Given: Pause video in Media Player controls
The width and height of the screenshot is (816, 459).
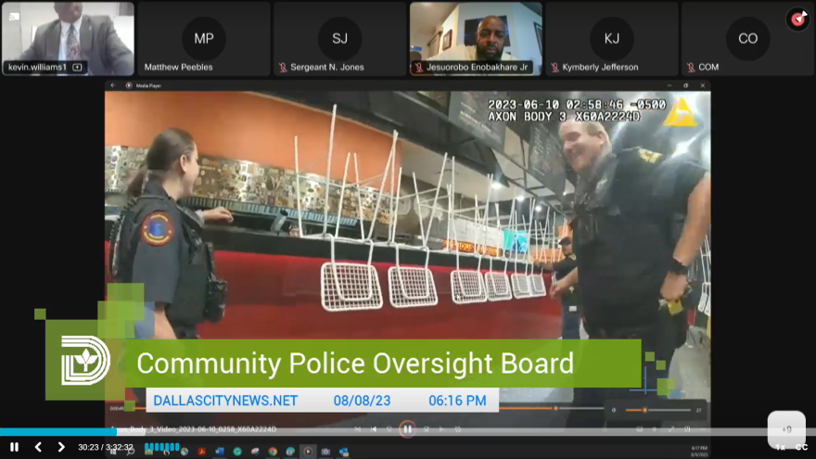Looking at the screenshot, I should coord(407,429).
